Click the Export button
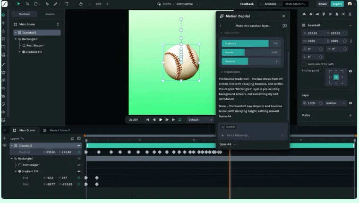 click(x=337, y=4)
